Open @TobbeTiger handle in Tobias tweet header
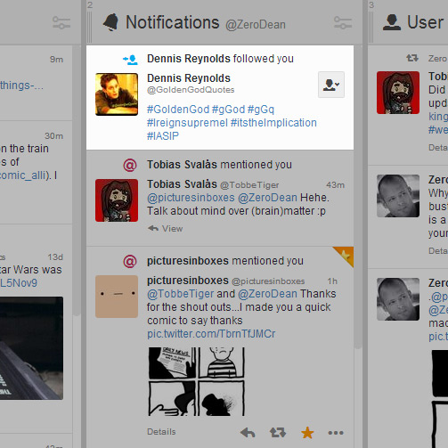Screen dimensions: 448x448 249,185
